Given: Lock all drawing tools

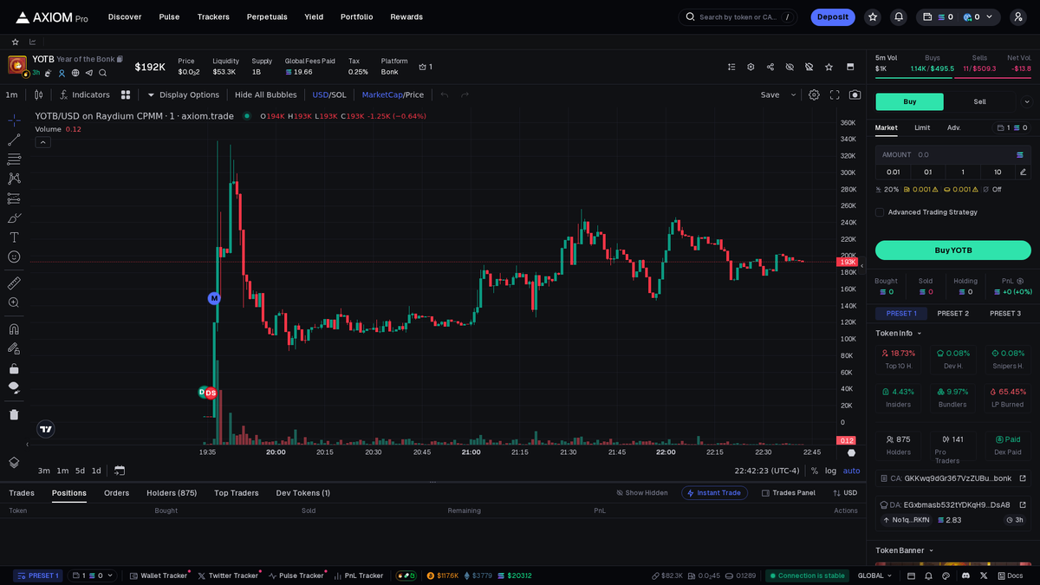Looking at the screenshot, I should coord(14,368).
